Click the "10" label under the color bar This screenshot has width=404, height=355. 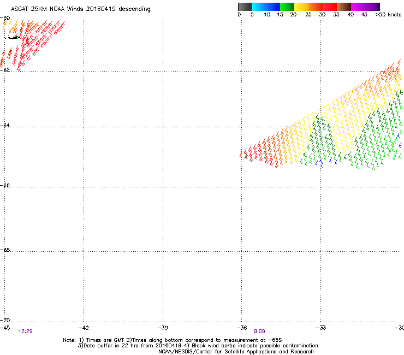point(267,15)
